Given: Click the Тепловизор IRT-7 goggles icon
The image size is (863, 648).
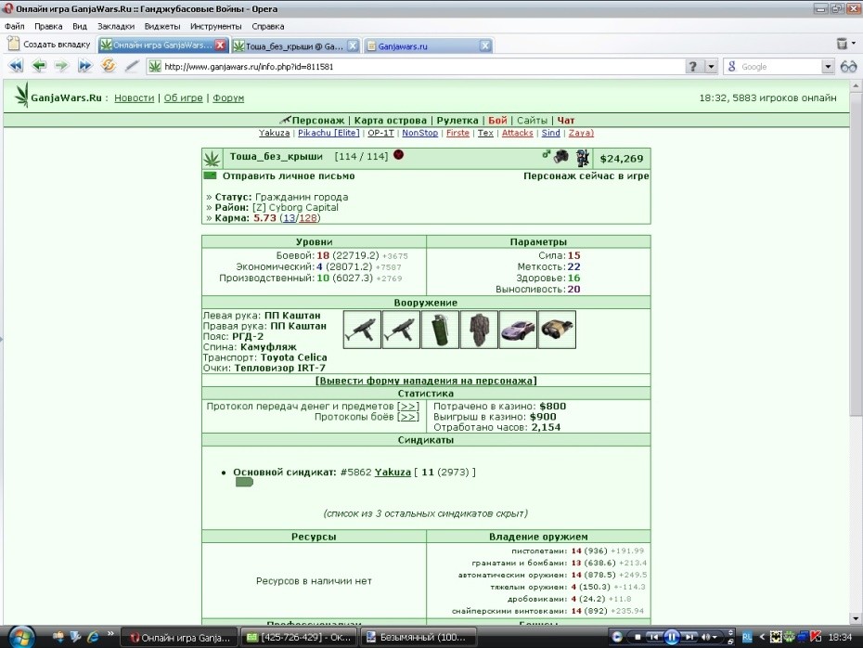Looking at the screenshot, I should pos(557,330).
